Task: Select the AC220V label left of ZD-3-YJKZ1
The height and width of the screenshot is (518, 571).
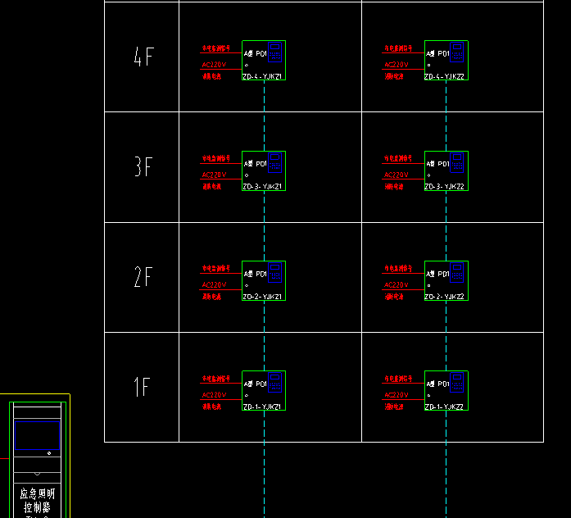Action: [x=214, y=175]
